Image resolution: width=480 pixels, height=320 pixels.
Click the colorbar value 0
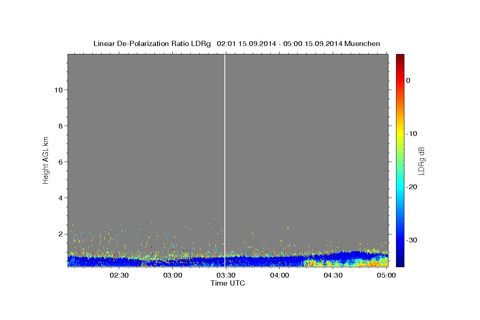pos(408,80)
